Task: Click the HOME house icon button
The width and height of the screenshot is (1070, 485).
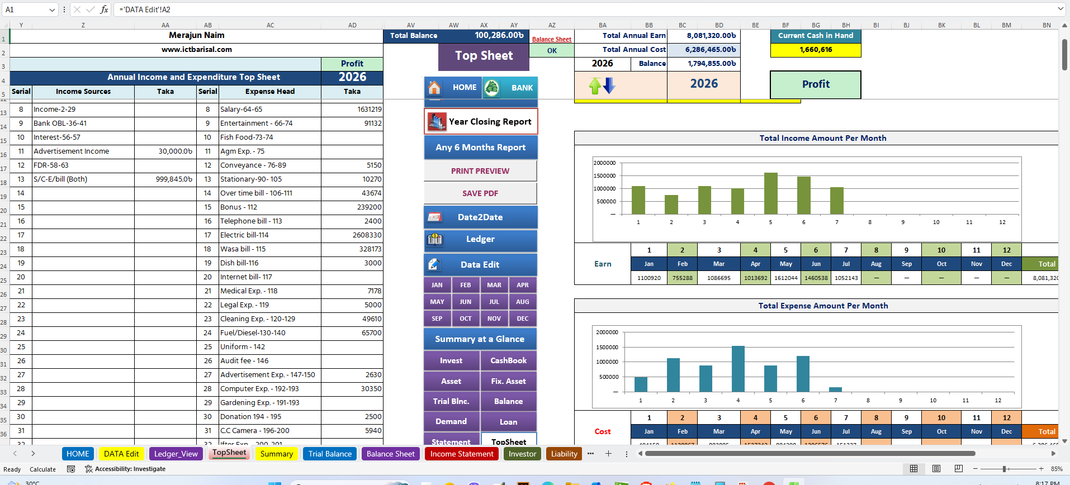Action: pyautogui.click(x=434, y=88)
